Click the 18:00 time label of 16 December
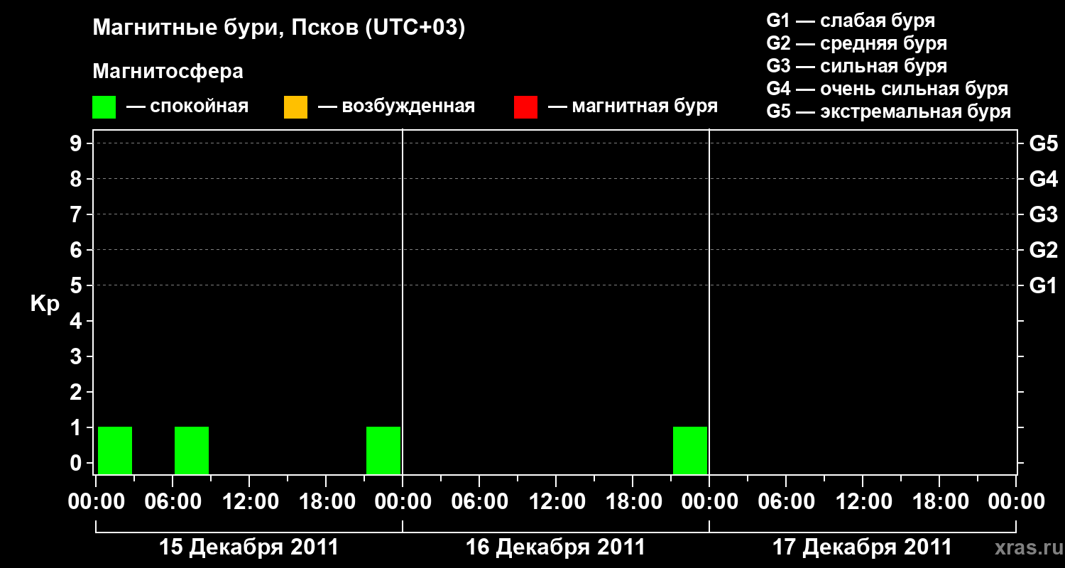This screenshot has width=1065, height=568. click(x=633, y=502)
